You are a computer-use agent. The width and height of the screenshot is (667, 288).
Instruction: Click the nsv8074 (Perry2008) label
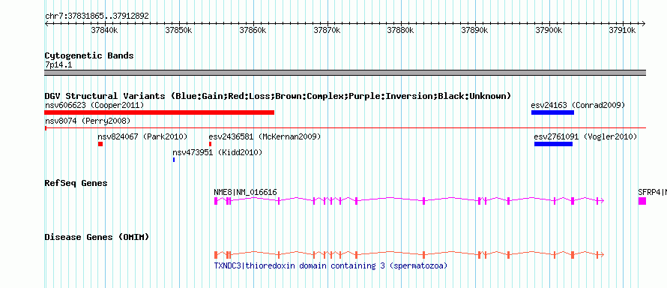click(88, 121)
